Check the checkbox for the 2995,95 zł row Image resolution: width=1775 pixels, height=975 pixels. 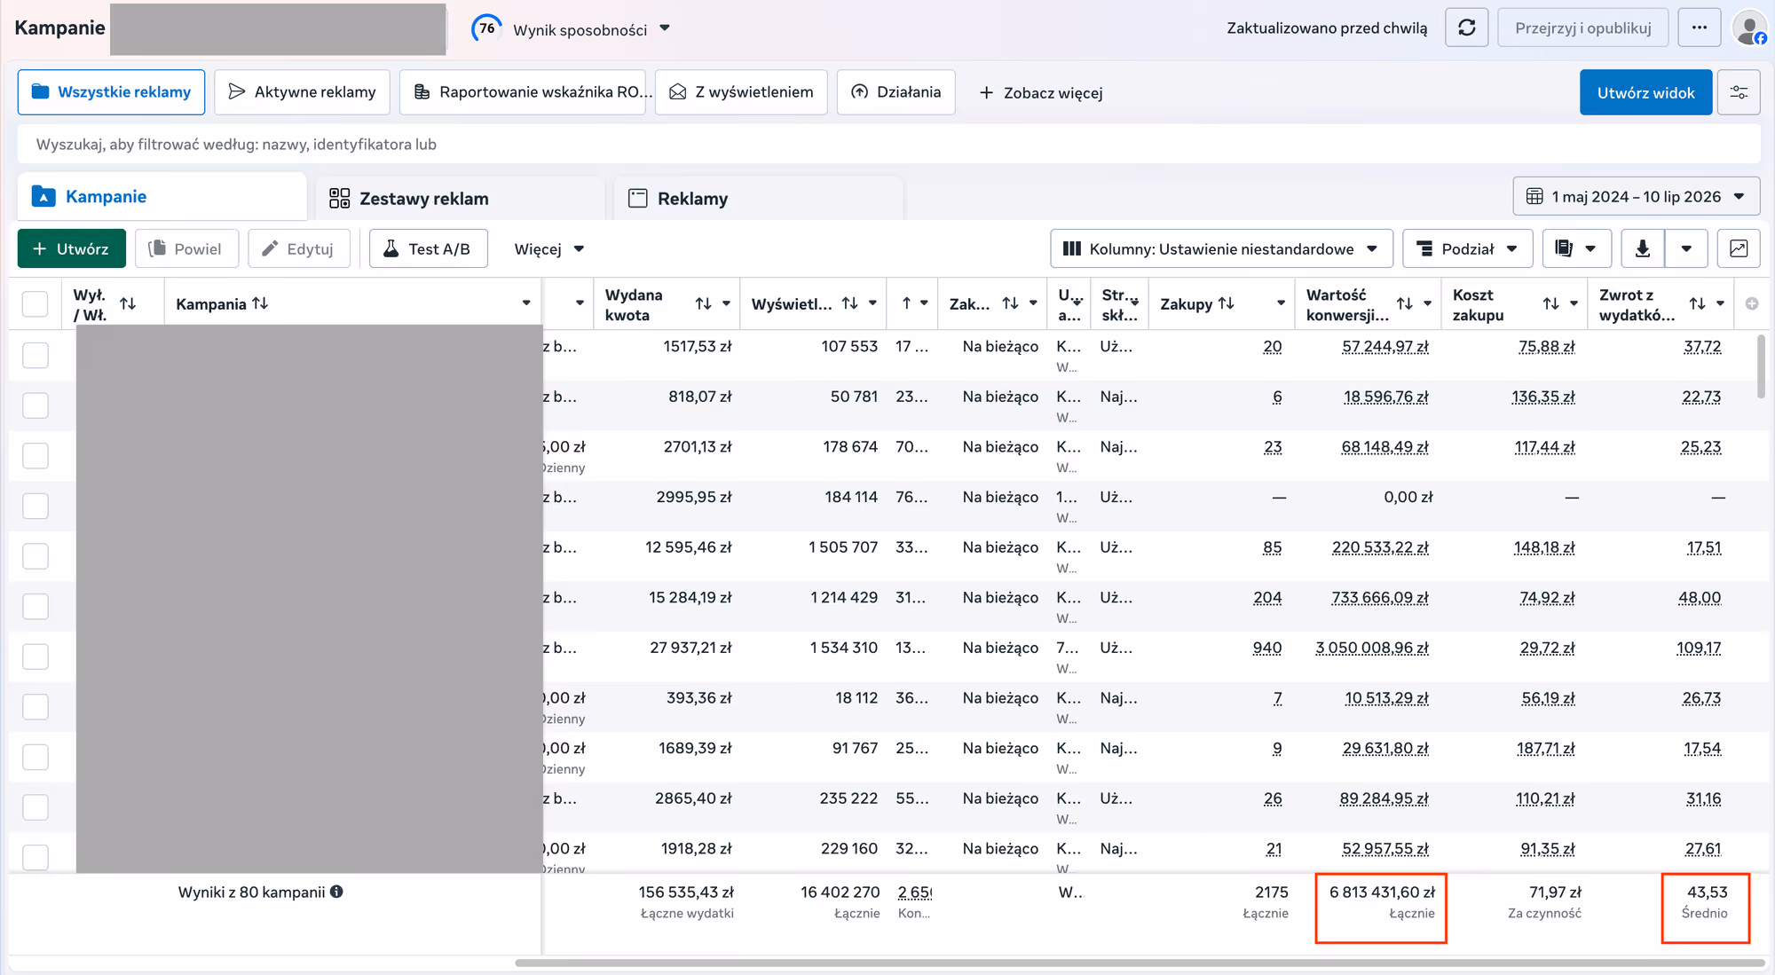35,506
